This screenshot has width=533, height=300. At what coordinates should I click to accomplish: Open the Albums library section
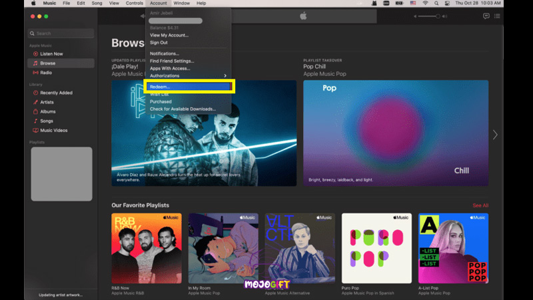coord(47,111)
